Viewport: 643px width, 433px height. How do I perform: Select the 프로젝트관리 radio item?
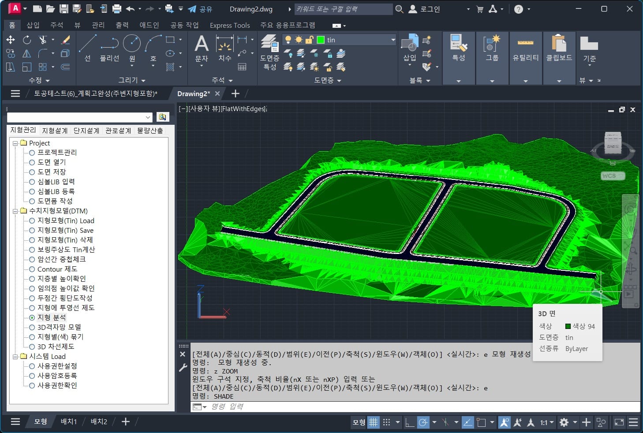[52, 152]
